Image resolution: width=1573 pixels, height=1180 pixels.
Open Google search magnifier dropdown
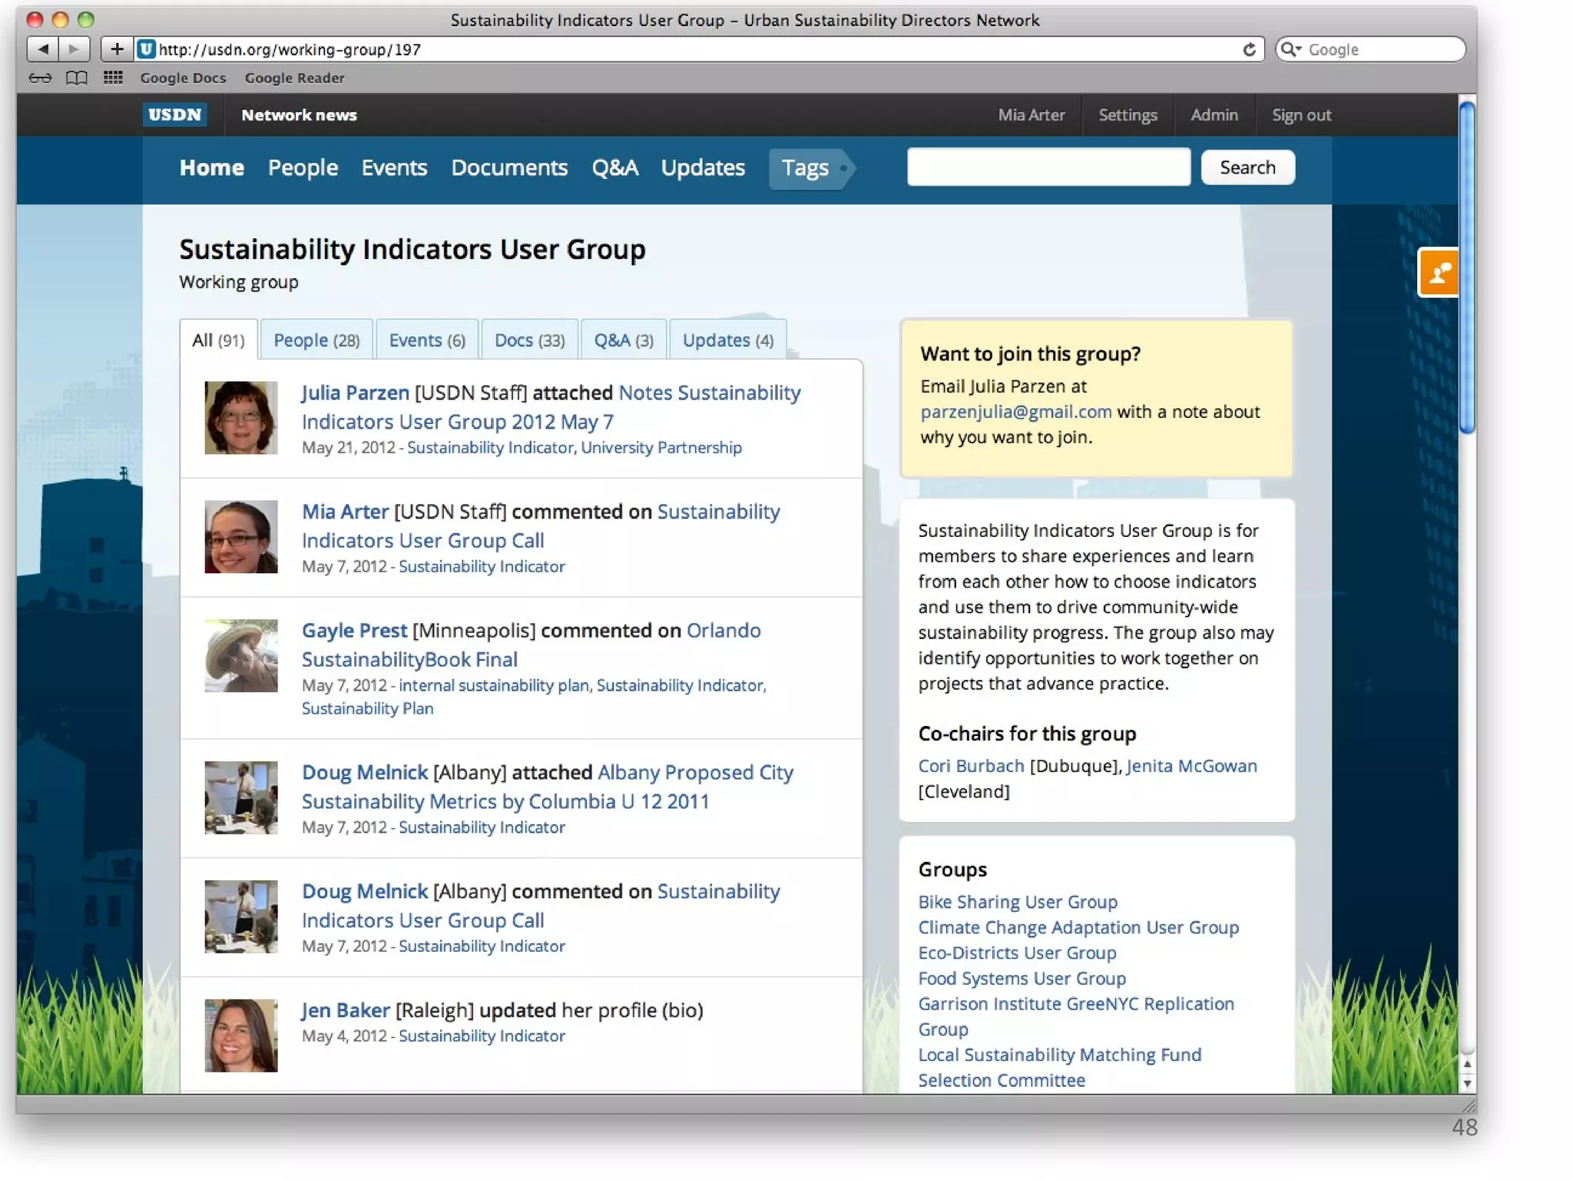pyautogui.click(x=1291, y=50)
